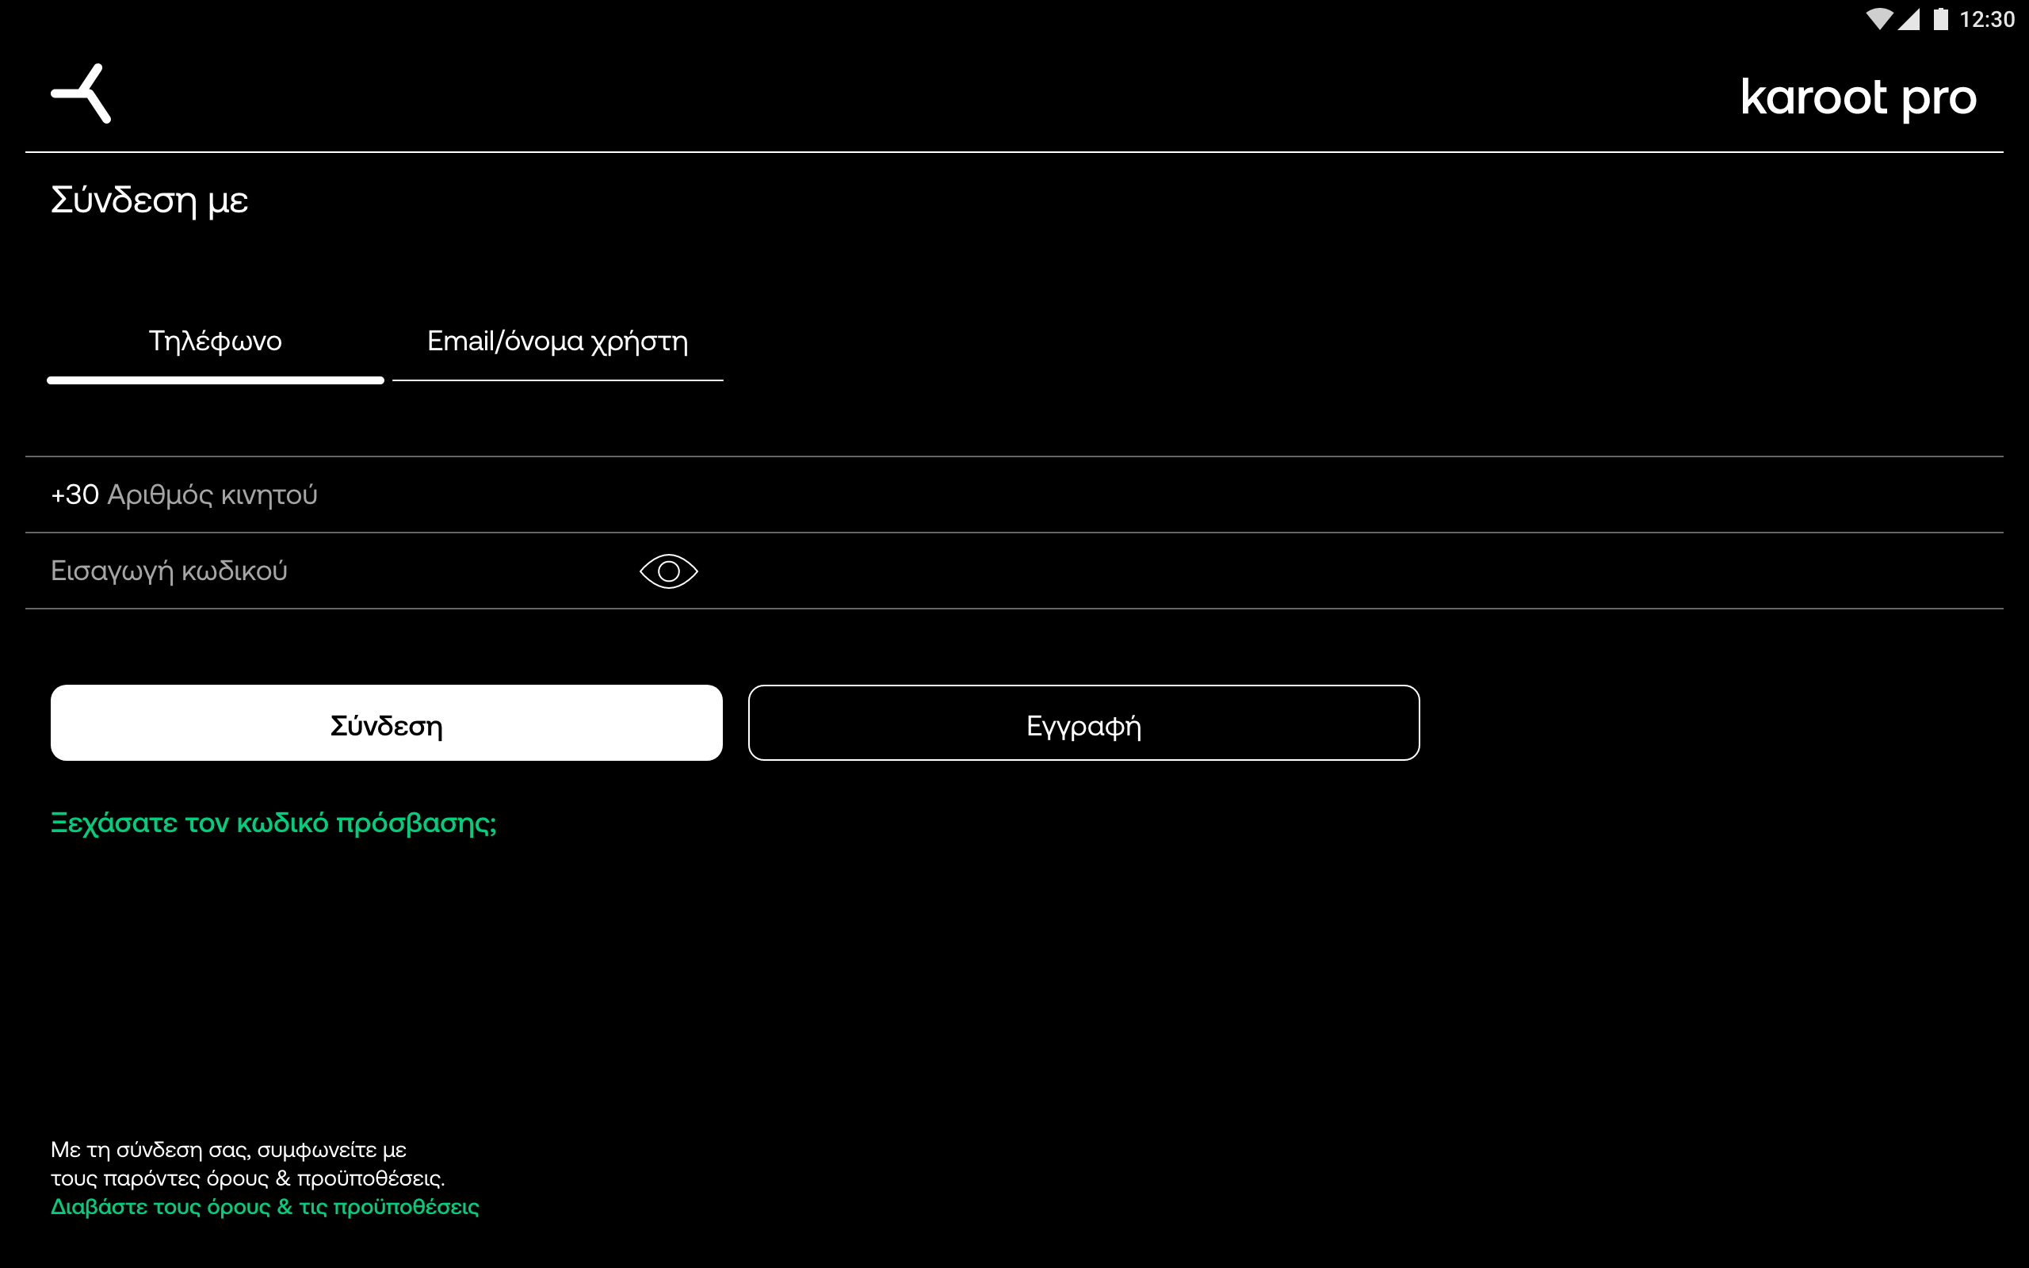2029x1268 pixels.
Task: Tap the Σύνδεση με heading
Action: pyautogui.click(x=149, y=201)
